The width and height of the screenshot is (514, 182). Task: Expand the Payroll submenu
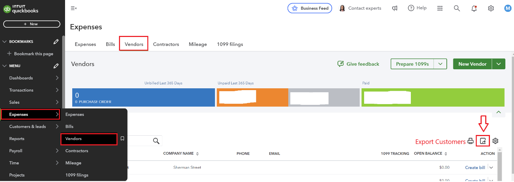[57, 151]
